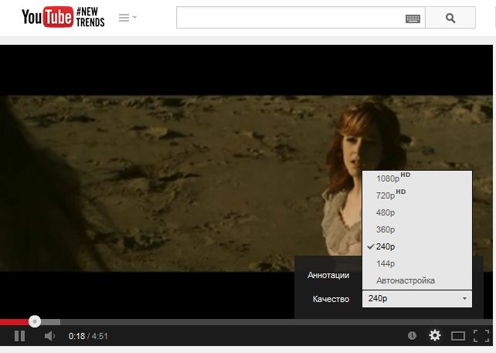Mute the video with speaker icon
This screenshot has height=353, width=496.
[x=49, y=336]
